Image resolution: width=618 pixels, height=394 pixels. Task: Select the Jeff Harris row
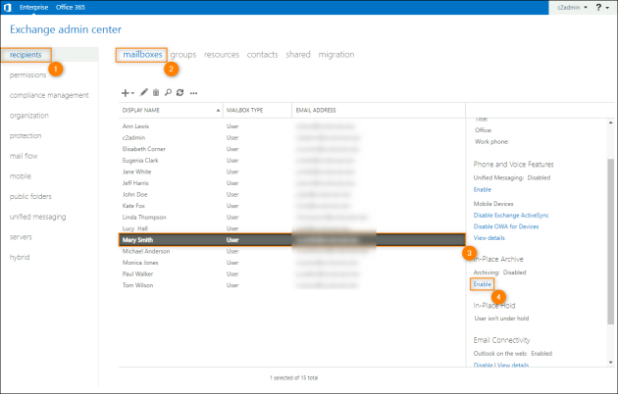(292, 183)
